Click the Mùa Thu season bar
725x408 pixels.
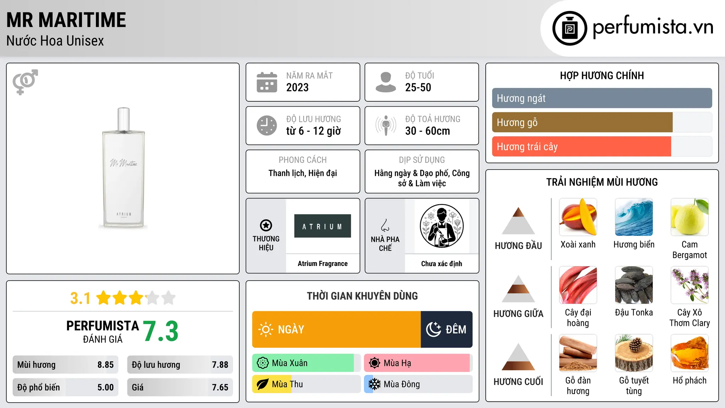(306, 384)
